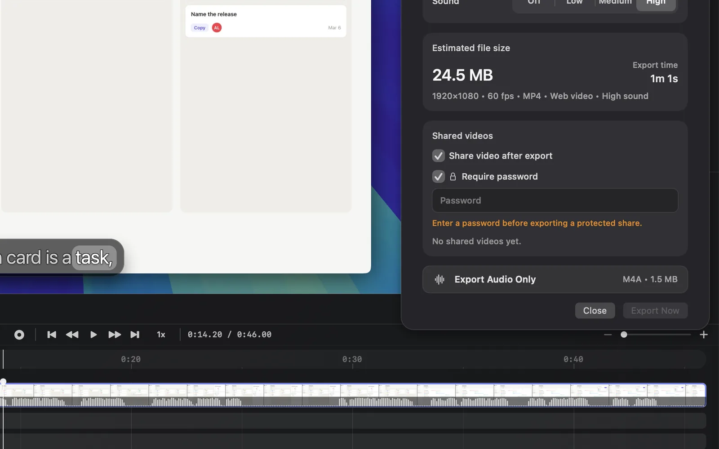Click the highlighted caption word 'task,'

(x=94, y=258)
